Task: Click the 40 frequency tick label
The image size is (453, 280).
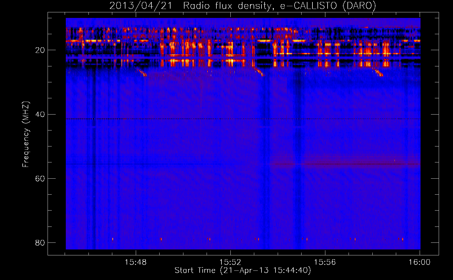Action: [x=40, y=115]
